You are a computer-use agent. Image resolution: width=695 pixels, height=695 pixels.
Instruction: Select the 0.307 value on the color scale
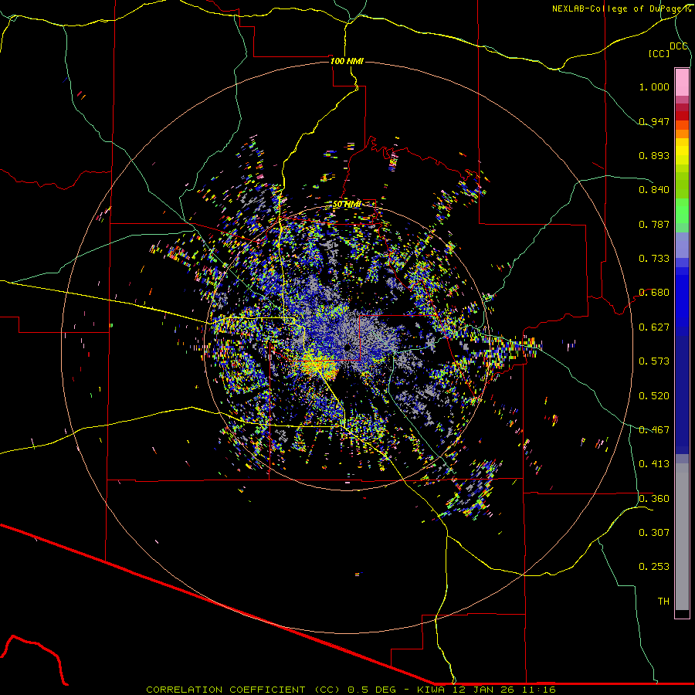point(654,533)
